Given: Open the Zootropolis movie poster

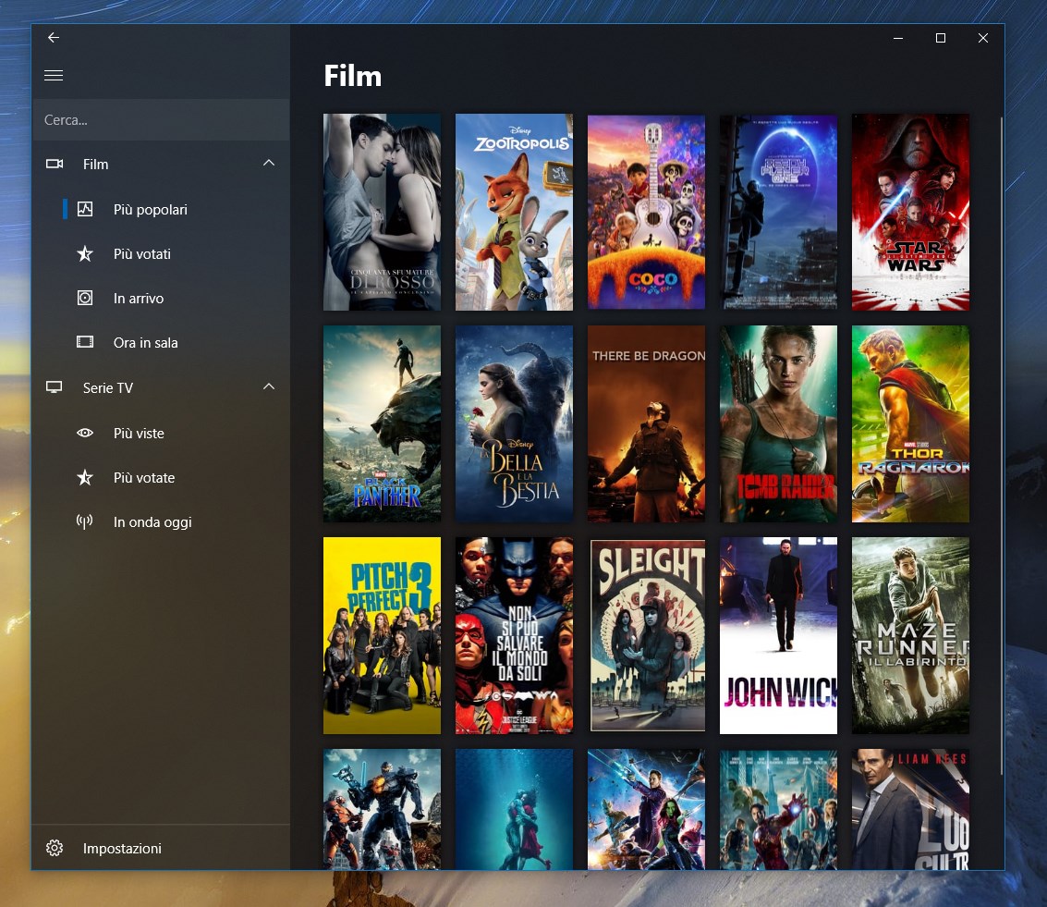Looking at the screenshot, I should [514, 212].
